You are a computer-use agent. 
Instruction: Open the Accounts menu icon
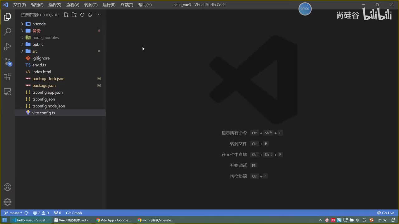[7, 187]
